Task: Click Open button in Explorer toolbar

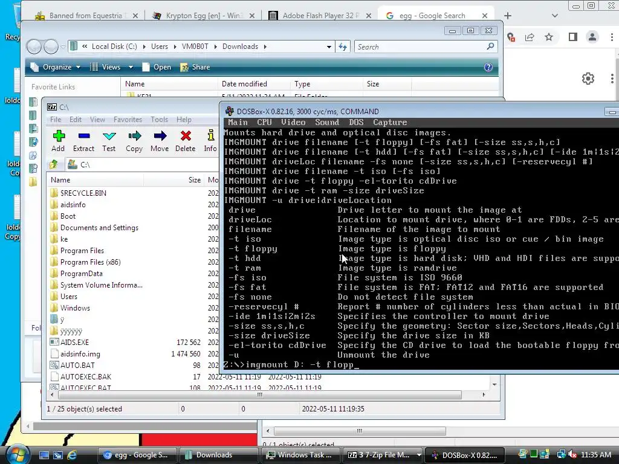Action: point(157,67)
